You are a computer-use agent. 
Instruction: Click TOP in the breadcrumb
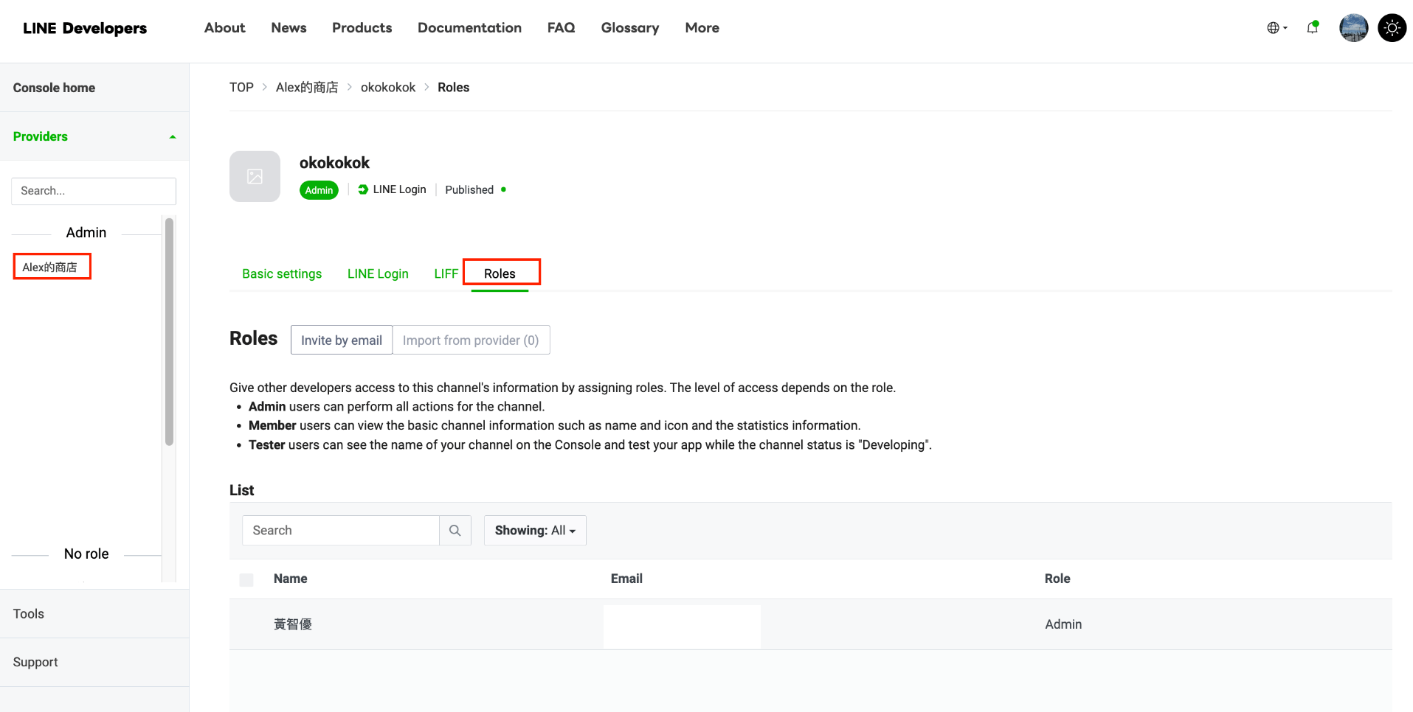(x=241, y=87)
